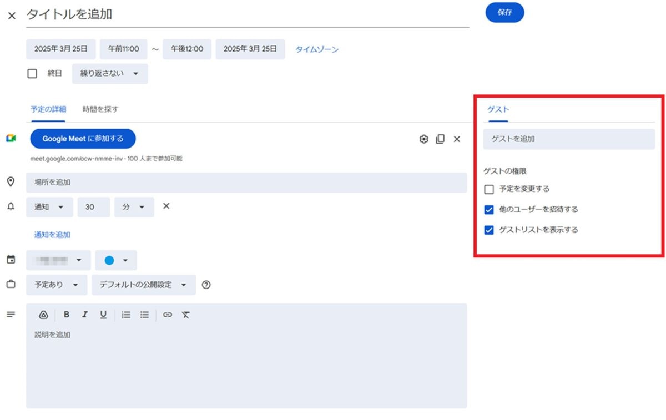The height and width of the screenshot is (420, 666).
Task: Uncheck 他のユーザーを招待する permission
Action: coord(489,210)
